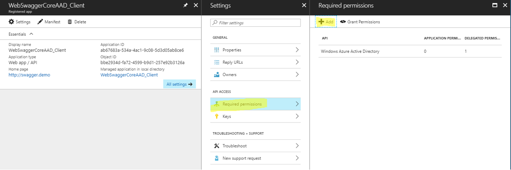511x170 pixels.
Task: Click the Required permissions hierarchy icon
Action: [217, 104]
